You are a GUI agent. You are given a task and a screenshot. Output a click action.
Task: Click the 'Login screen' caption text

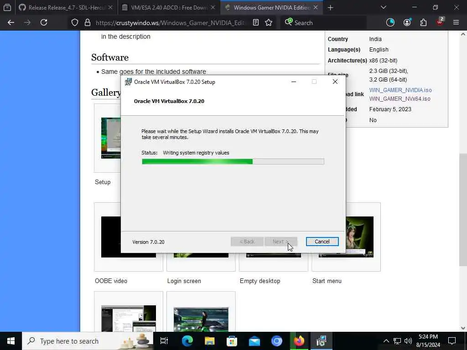tap(184, 281)
